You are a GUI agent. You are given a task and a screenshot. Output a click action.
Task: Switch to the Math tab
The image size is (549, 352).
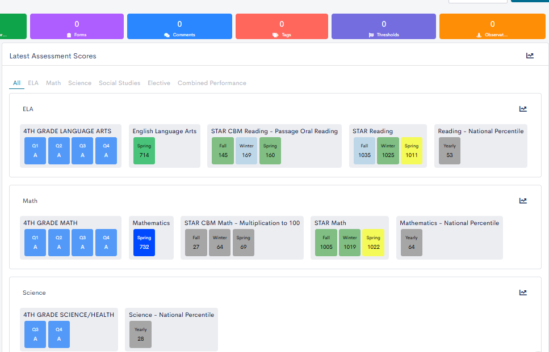53,83
